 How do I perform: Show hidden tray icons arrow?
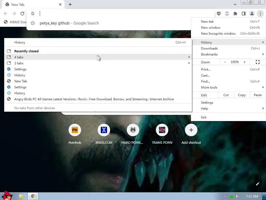click(x=225, y=196)
